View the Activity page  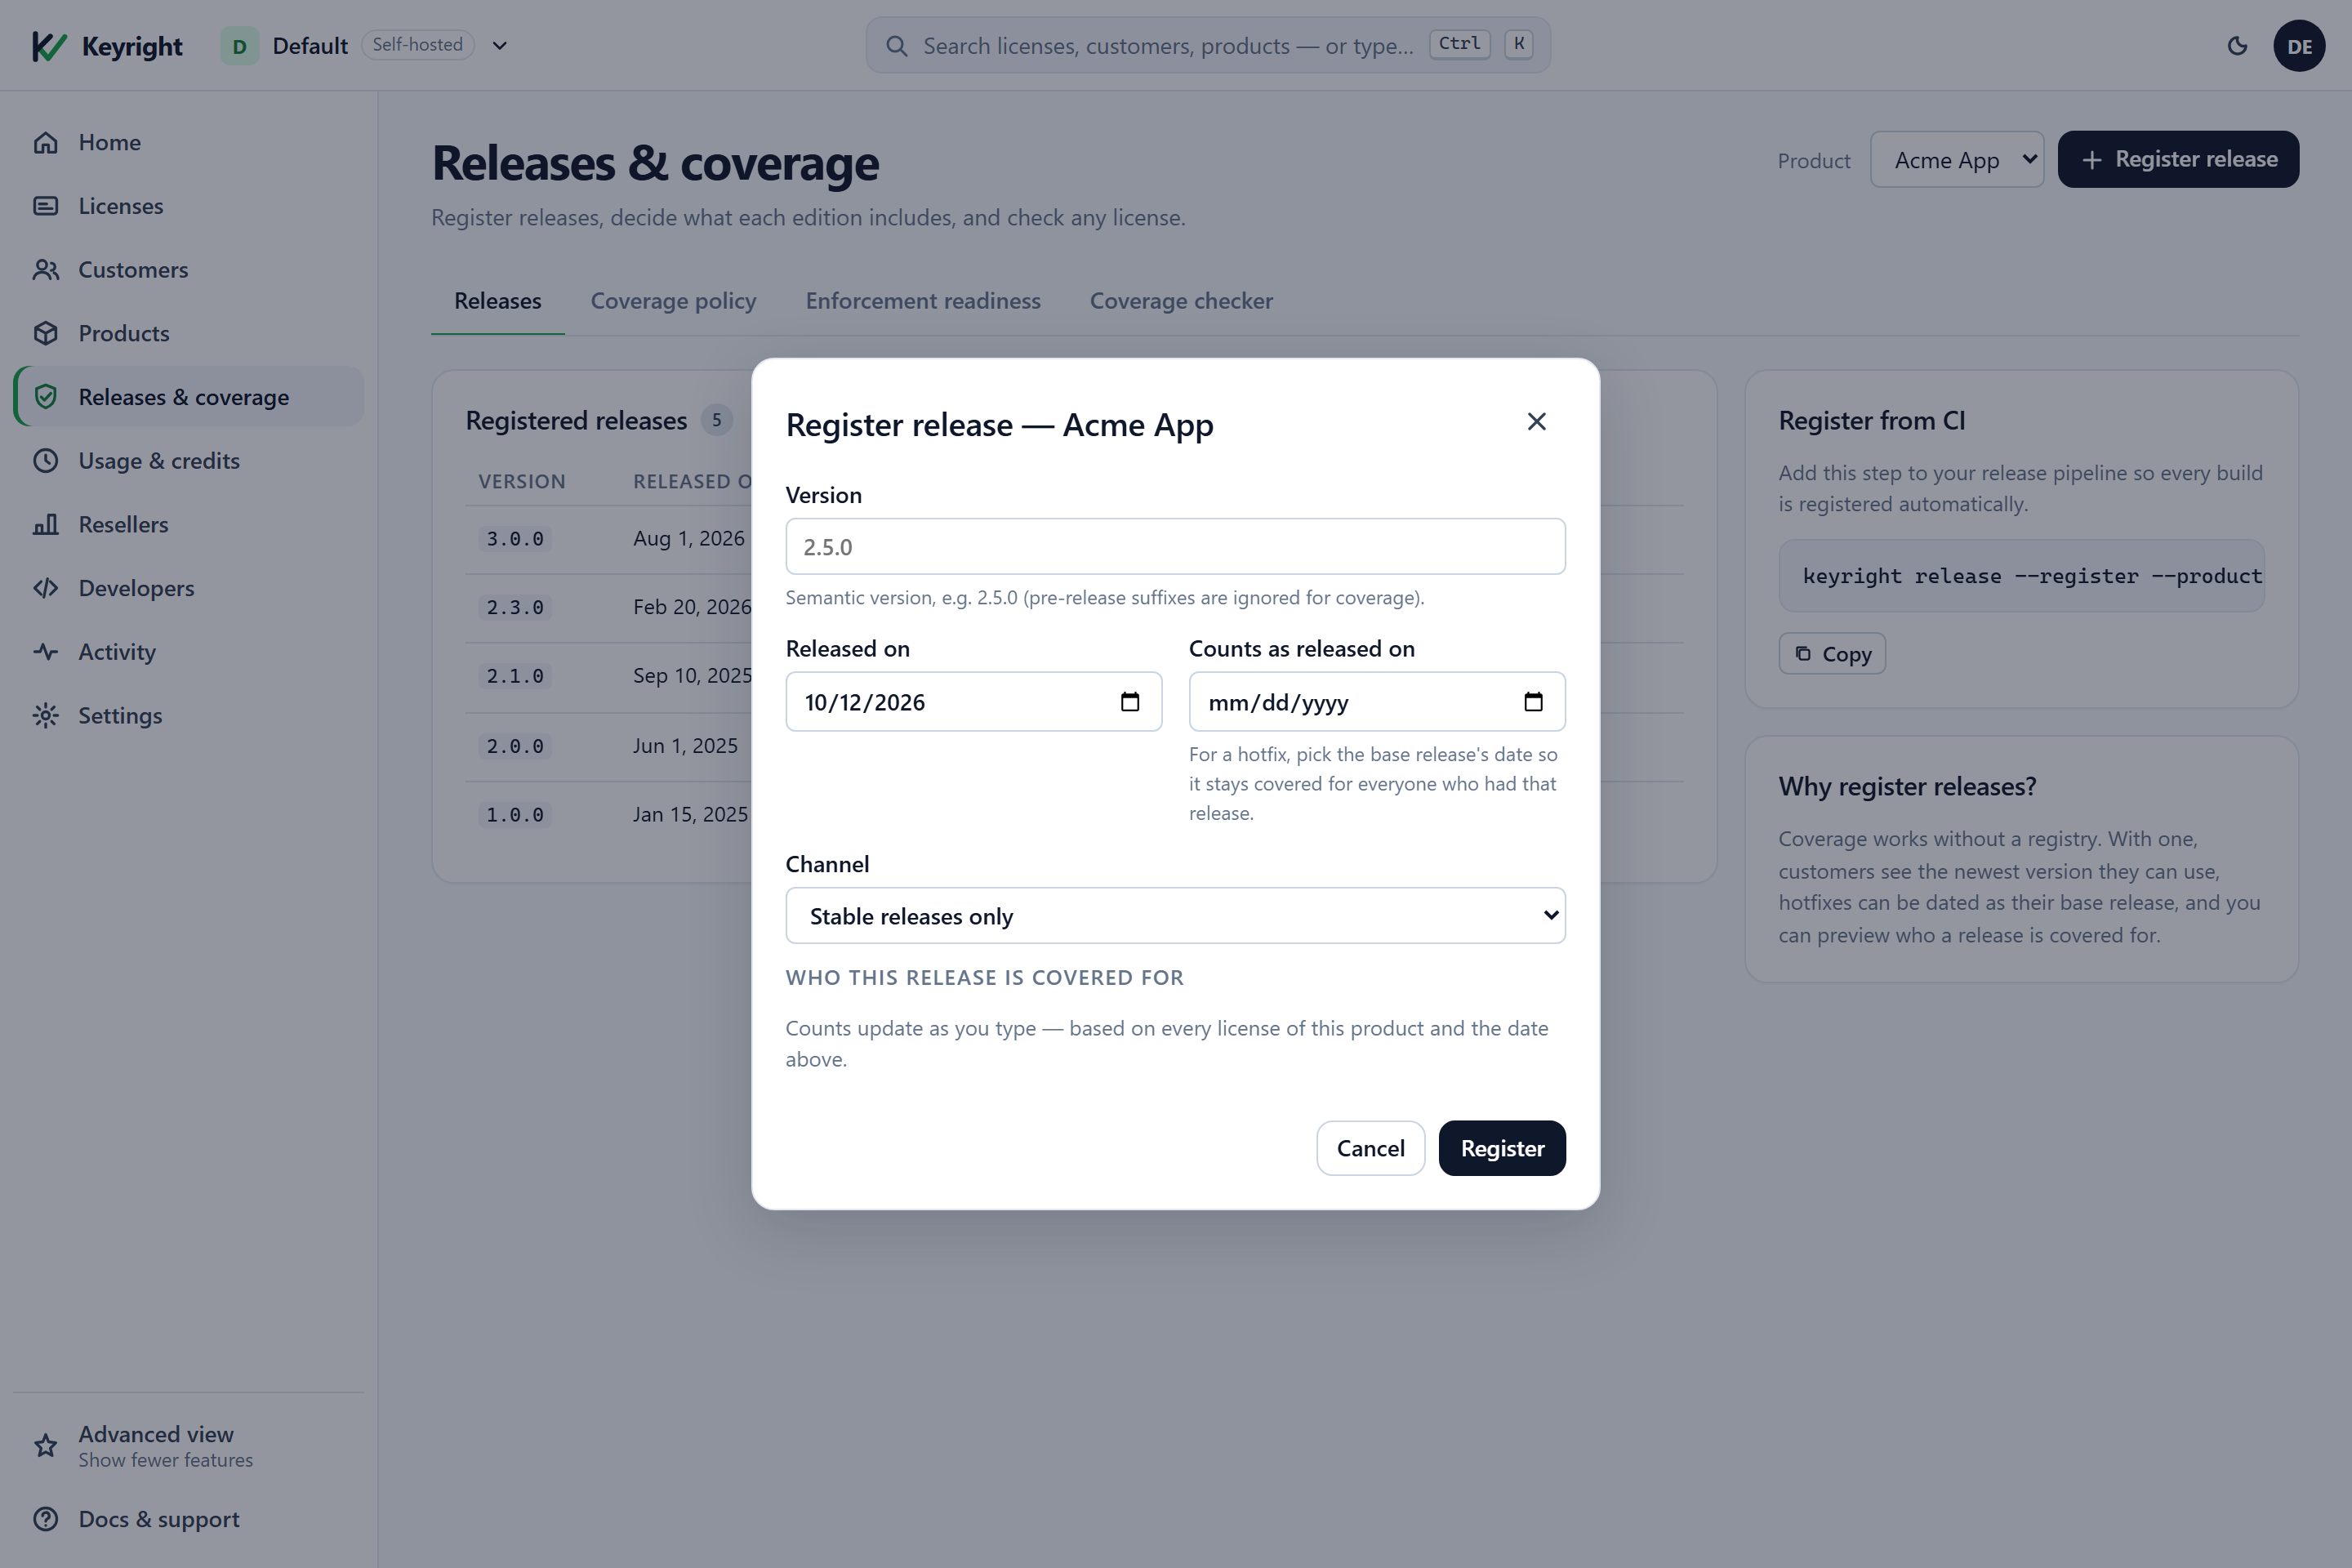[188, 652]
